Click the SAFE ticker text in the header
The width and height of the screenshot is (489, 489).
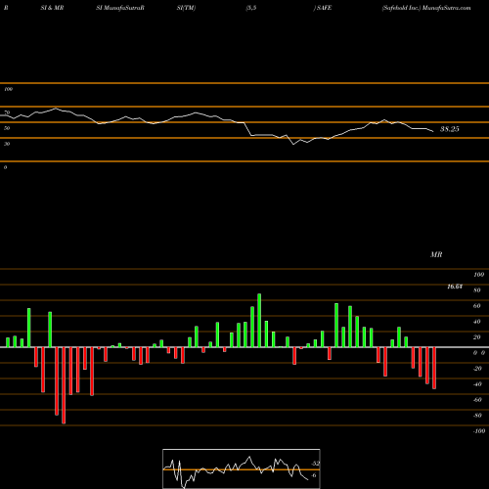click(x=324, y=8)
